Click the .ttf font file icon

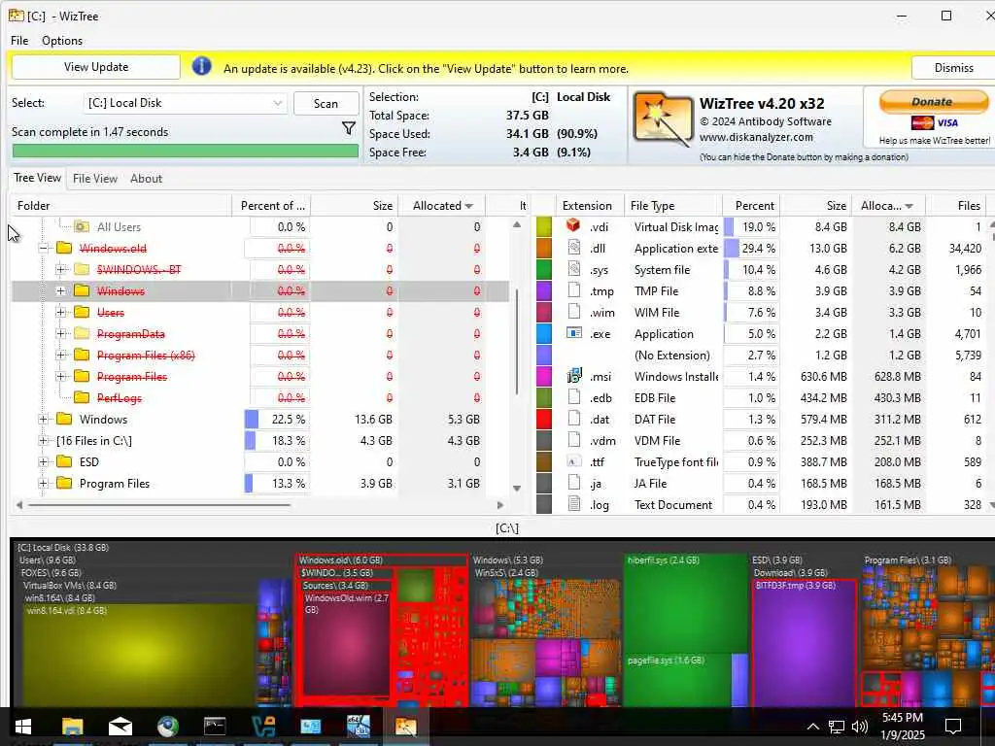coord(573,461)
